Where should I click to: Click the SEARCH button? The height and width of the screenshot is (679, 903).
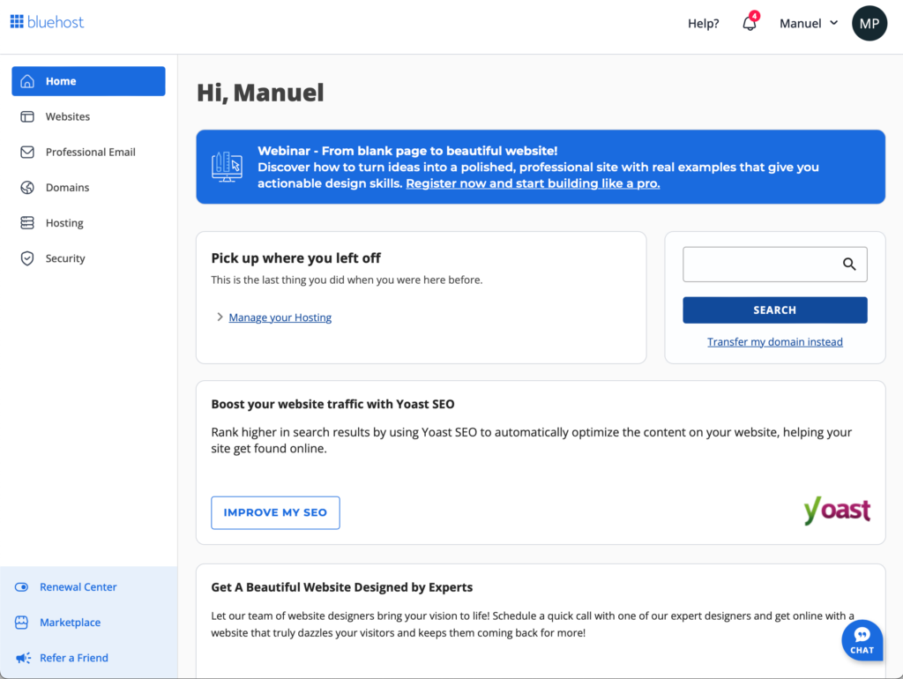pyautogui.click(x=774, y=310)
